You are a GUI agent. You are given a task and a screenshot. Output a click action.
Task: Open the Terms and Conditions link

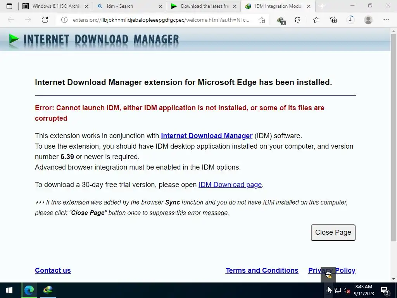click(x=262, y=270)
